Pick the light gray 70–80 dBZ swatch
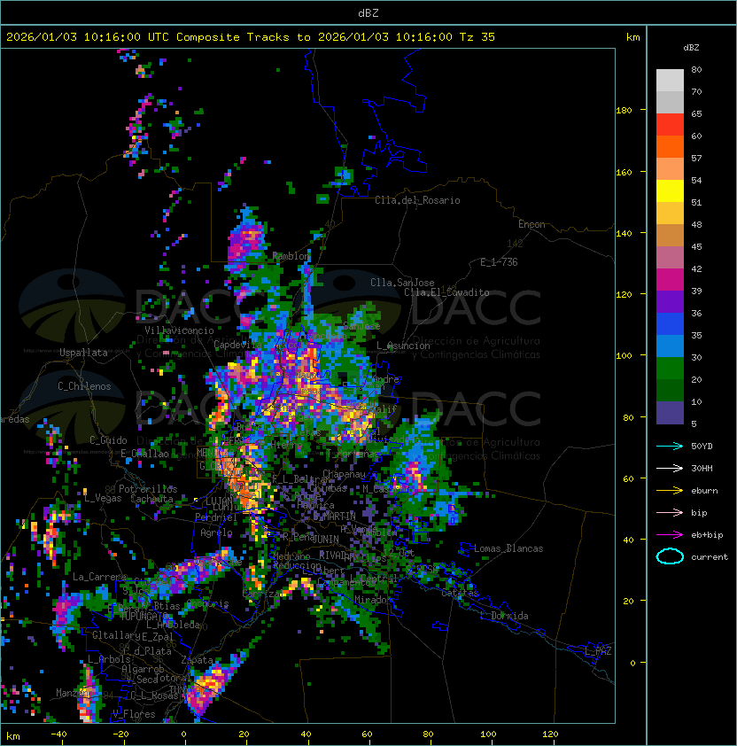Screen dimensions: 737x746 tap(670, 81)
